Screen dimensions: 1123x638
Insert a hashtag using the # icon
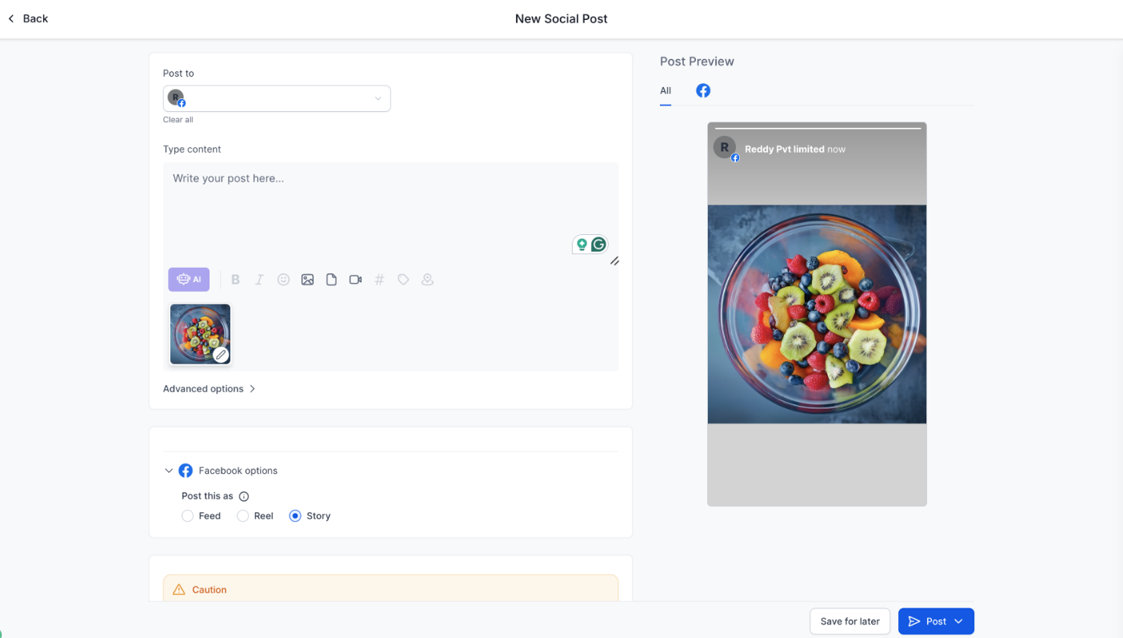point(379,280)
